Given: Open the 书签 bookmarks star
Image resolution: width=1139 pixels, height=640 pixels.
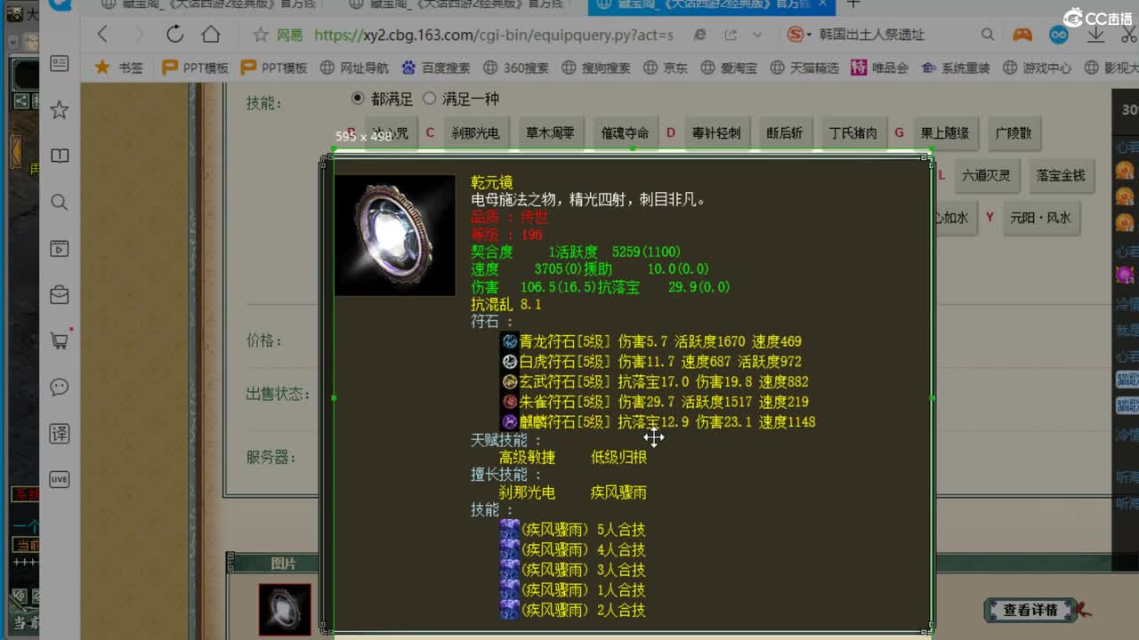Looking at the screenshot, I should point(102,68).
